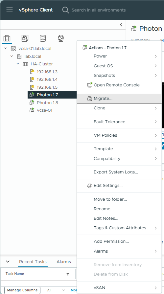Click the Task Name column header
This screenshot has height=294, width=164.
pos(15,274)
